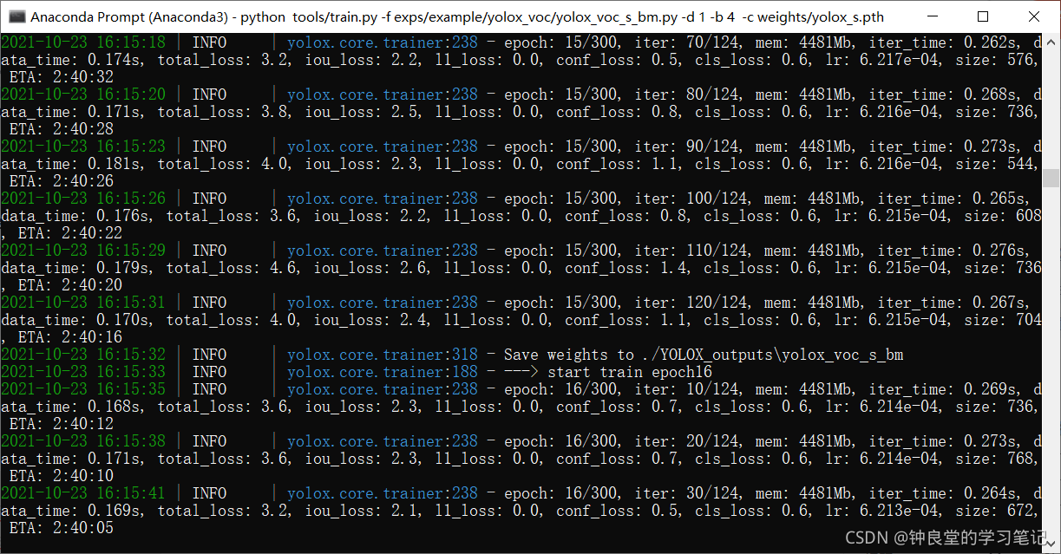Click 'iou_loss: 2.1' value
The height and width of the screenshot is (554, 1061).
tap(361, 511)
